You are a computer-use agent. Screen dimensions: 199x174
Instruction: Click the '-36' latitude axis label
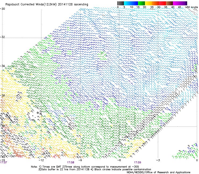[x=2, y=95]
